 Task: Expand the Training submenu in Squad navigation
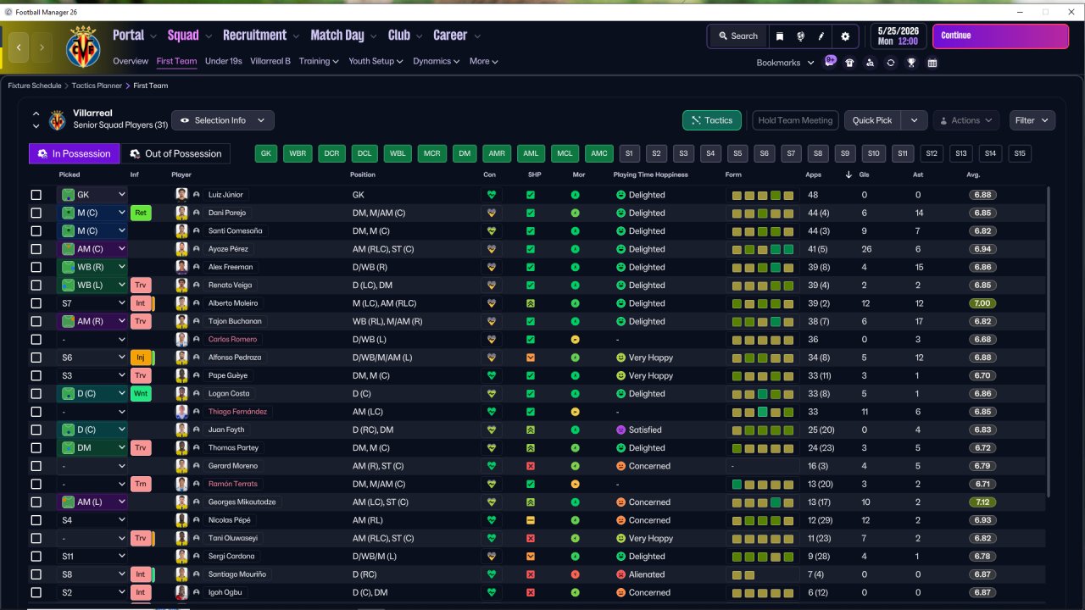(319, 62)
